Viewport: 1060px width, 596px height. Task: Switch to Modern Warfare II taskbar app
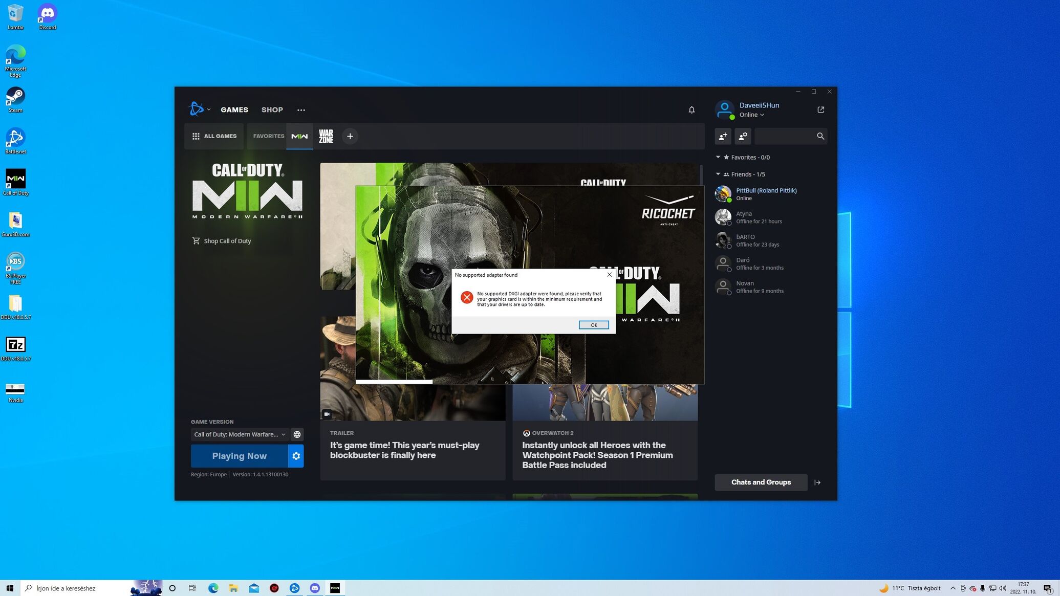(x=335, y=588)
